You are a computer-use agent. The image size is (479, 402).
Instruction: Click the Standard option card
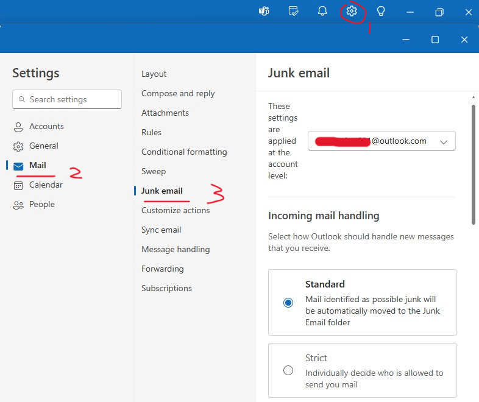click(x=363, y=302)
